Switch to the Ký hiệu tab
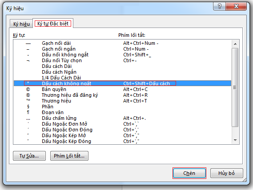Viewport: 253px width, 190px height. pyautogui.click(x=21, y=24)
